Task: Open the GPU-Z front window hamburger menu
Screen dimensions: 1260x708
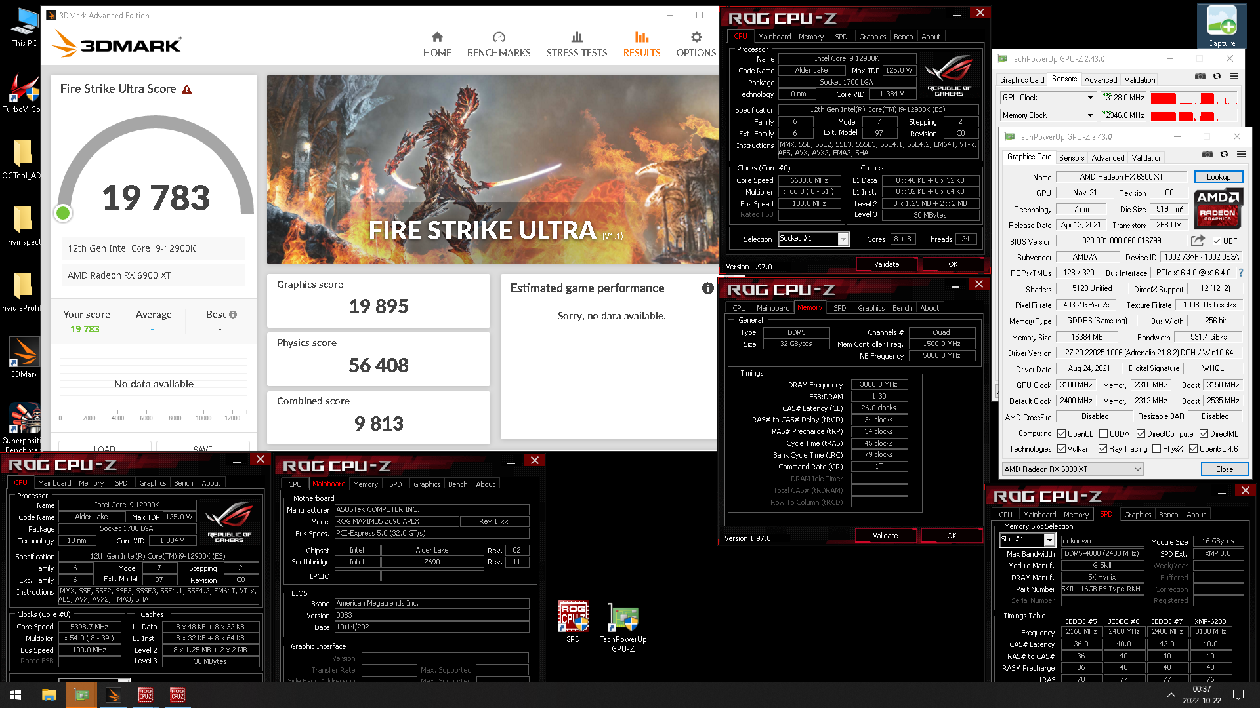Action: click(1241, 155)
